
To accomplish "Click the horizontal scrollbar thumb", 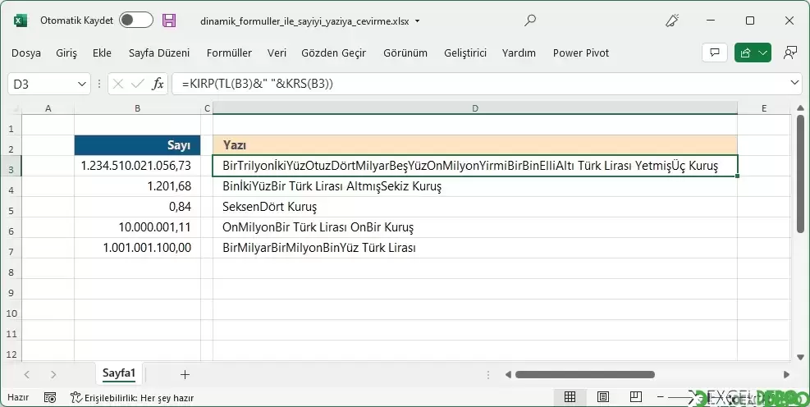I will coord(585,374).
